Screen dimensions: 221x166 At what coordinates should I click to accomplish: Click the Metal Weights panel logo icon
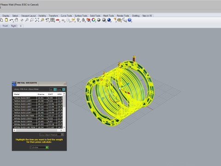(x=14, y=83)
